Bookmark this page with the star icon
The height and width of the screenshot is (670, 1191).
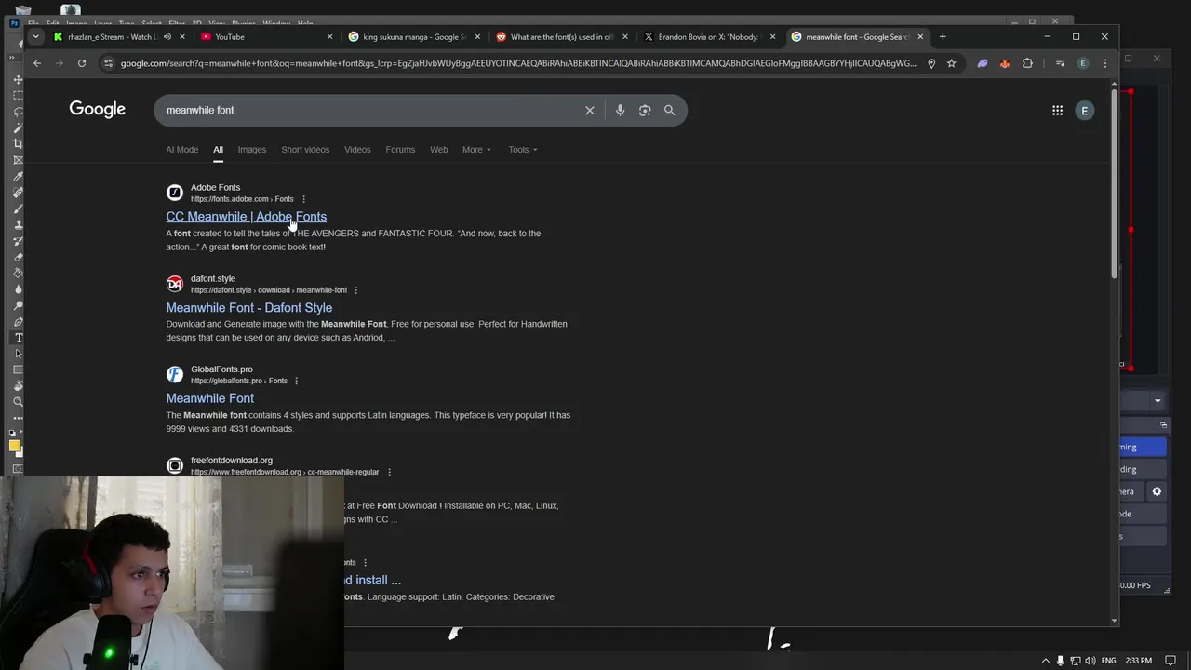coord(951,63)
